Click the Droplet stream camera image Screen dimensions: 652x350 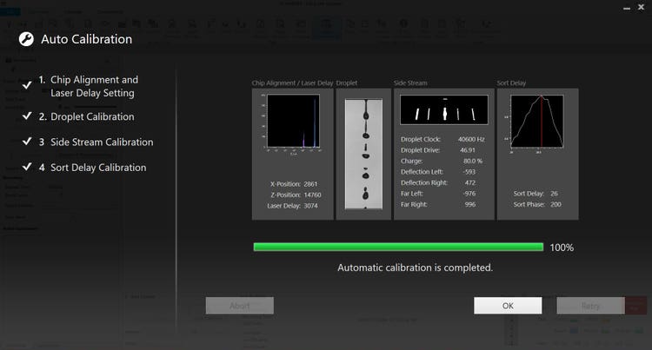(364, 154)
